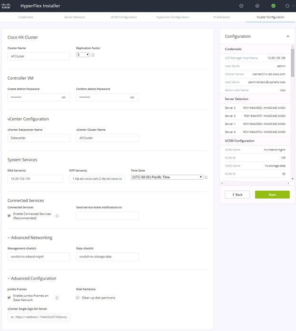296x331 pixels.
Task: Click the green Start button
Action: click(272, 195)
